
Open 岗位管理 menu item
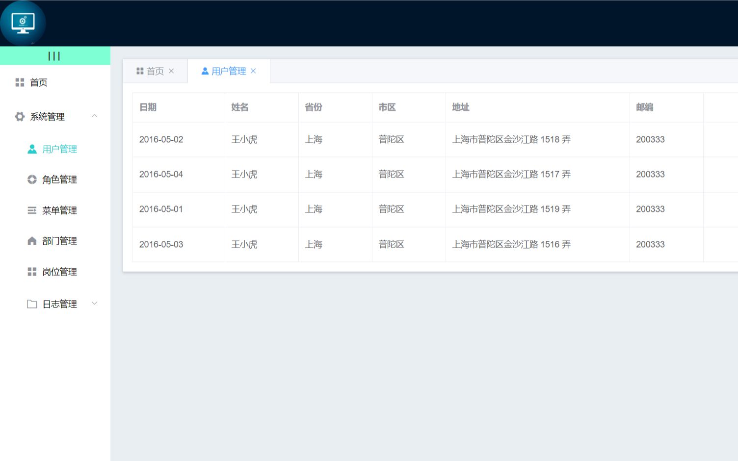60,272
